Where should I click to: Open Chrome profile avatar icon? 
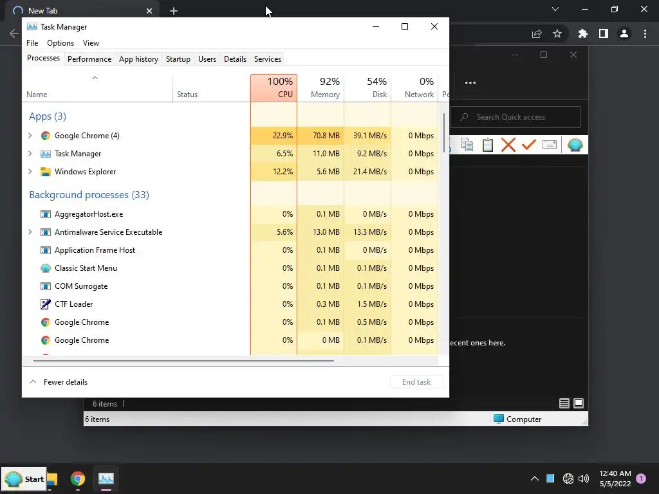[624, 33]
